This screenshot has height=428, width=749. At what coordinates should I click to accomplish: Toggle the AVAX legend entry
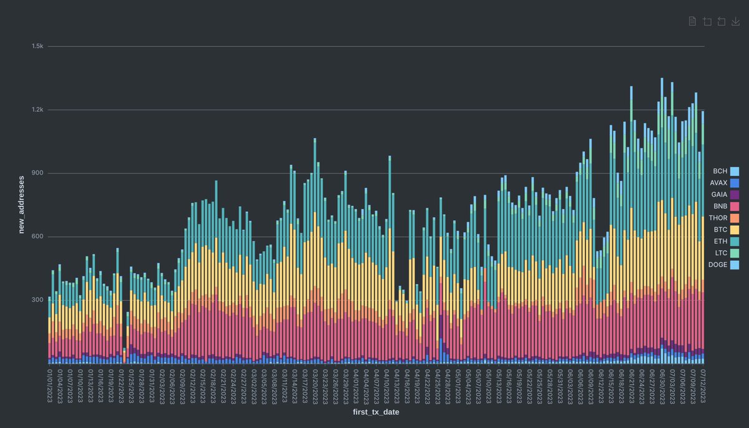pyautogui.click(x=724, y=183)
